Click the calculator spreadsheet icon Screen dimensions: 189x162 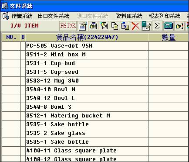(x=146, y=26)
